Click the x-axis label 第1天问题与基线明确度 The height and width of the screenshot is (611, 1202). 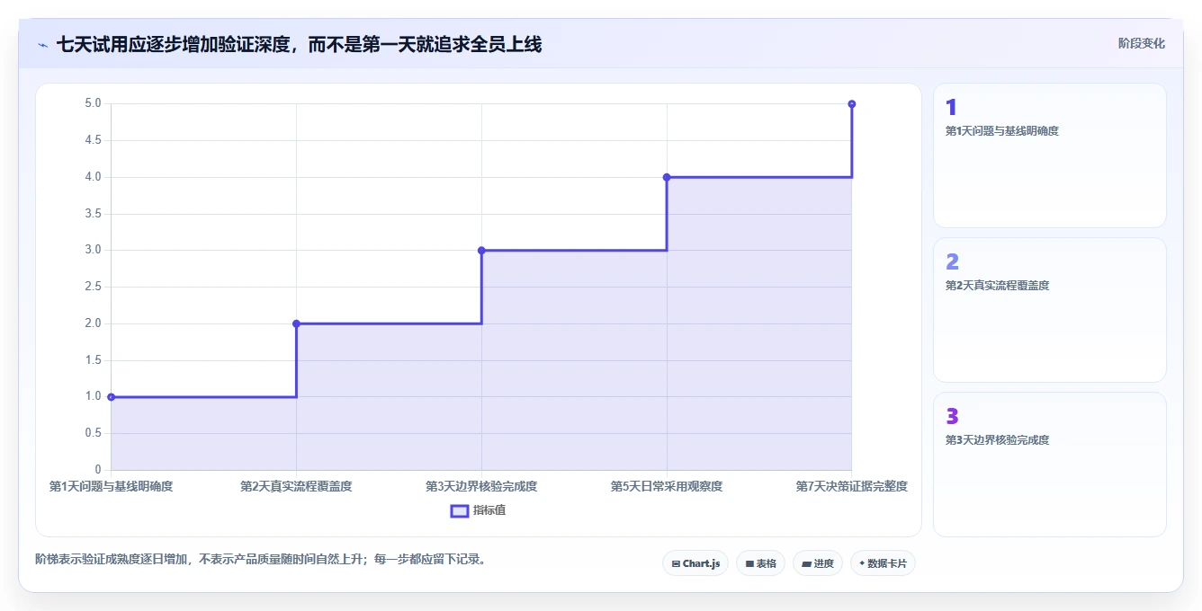point(111,486)
